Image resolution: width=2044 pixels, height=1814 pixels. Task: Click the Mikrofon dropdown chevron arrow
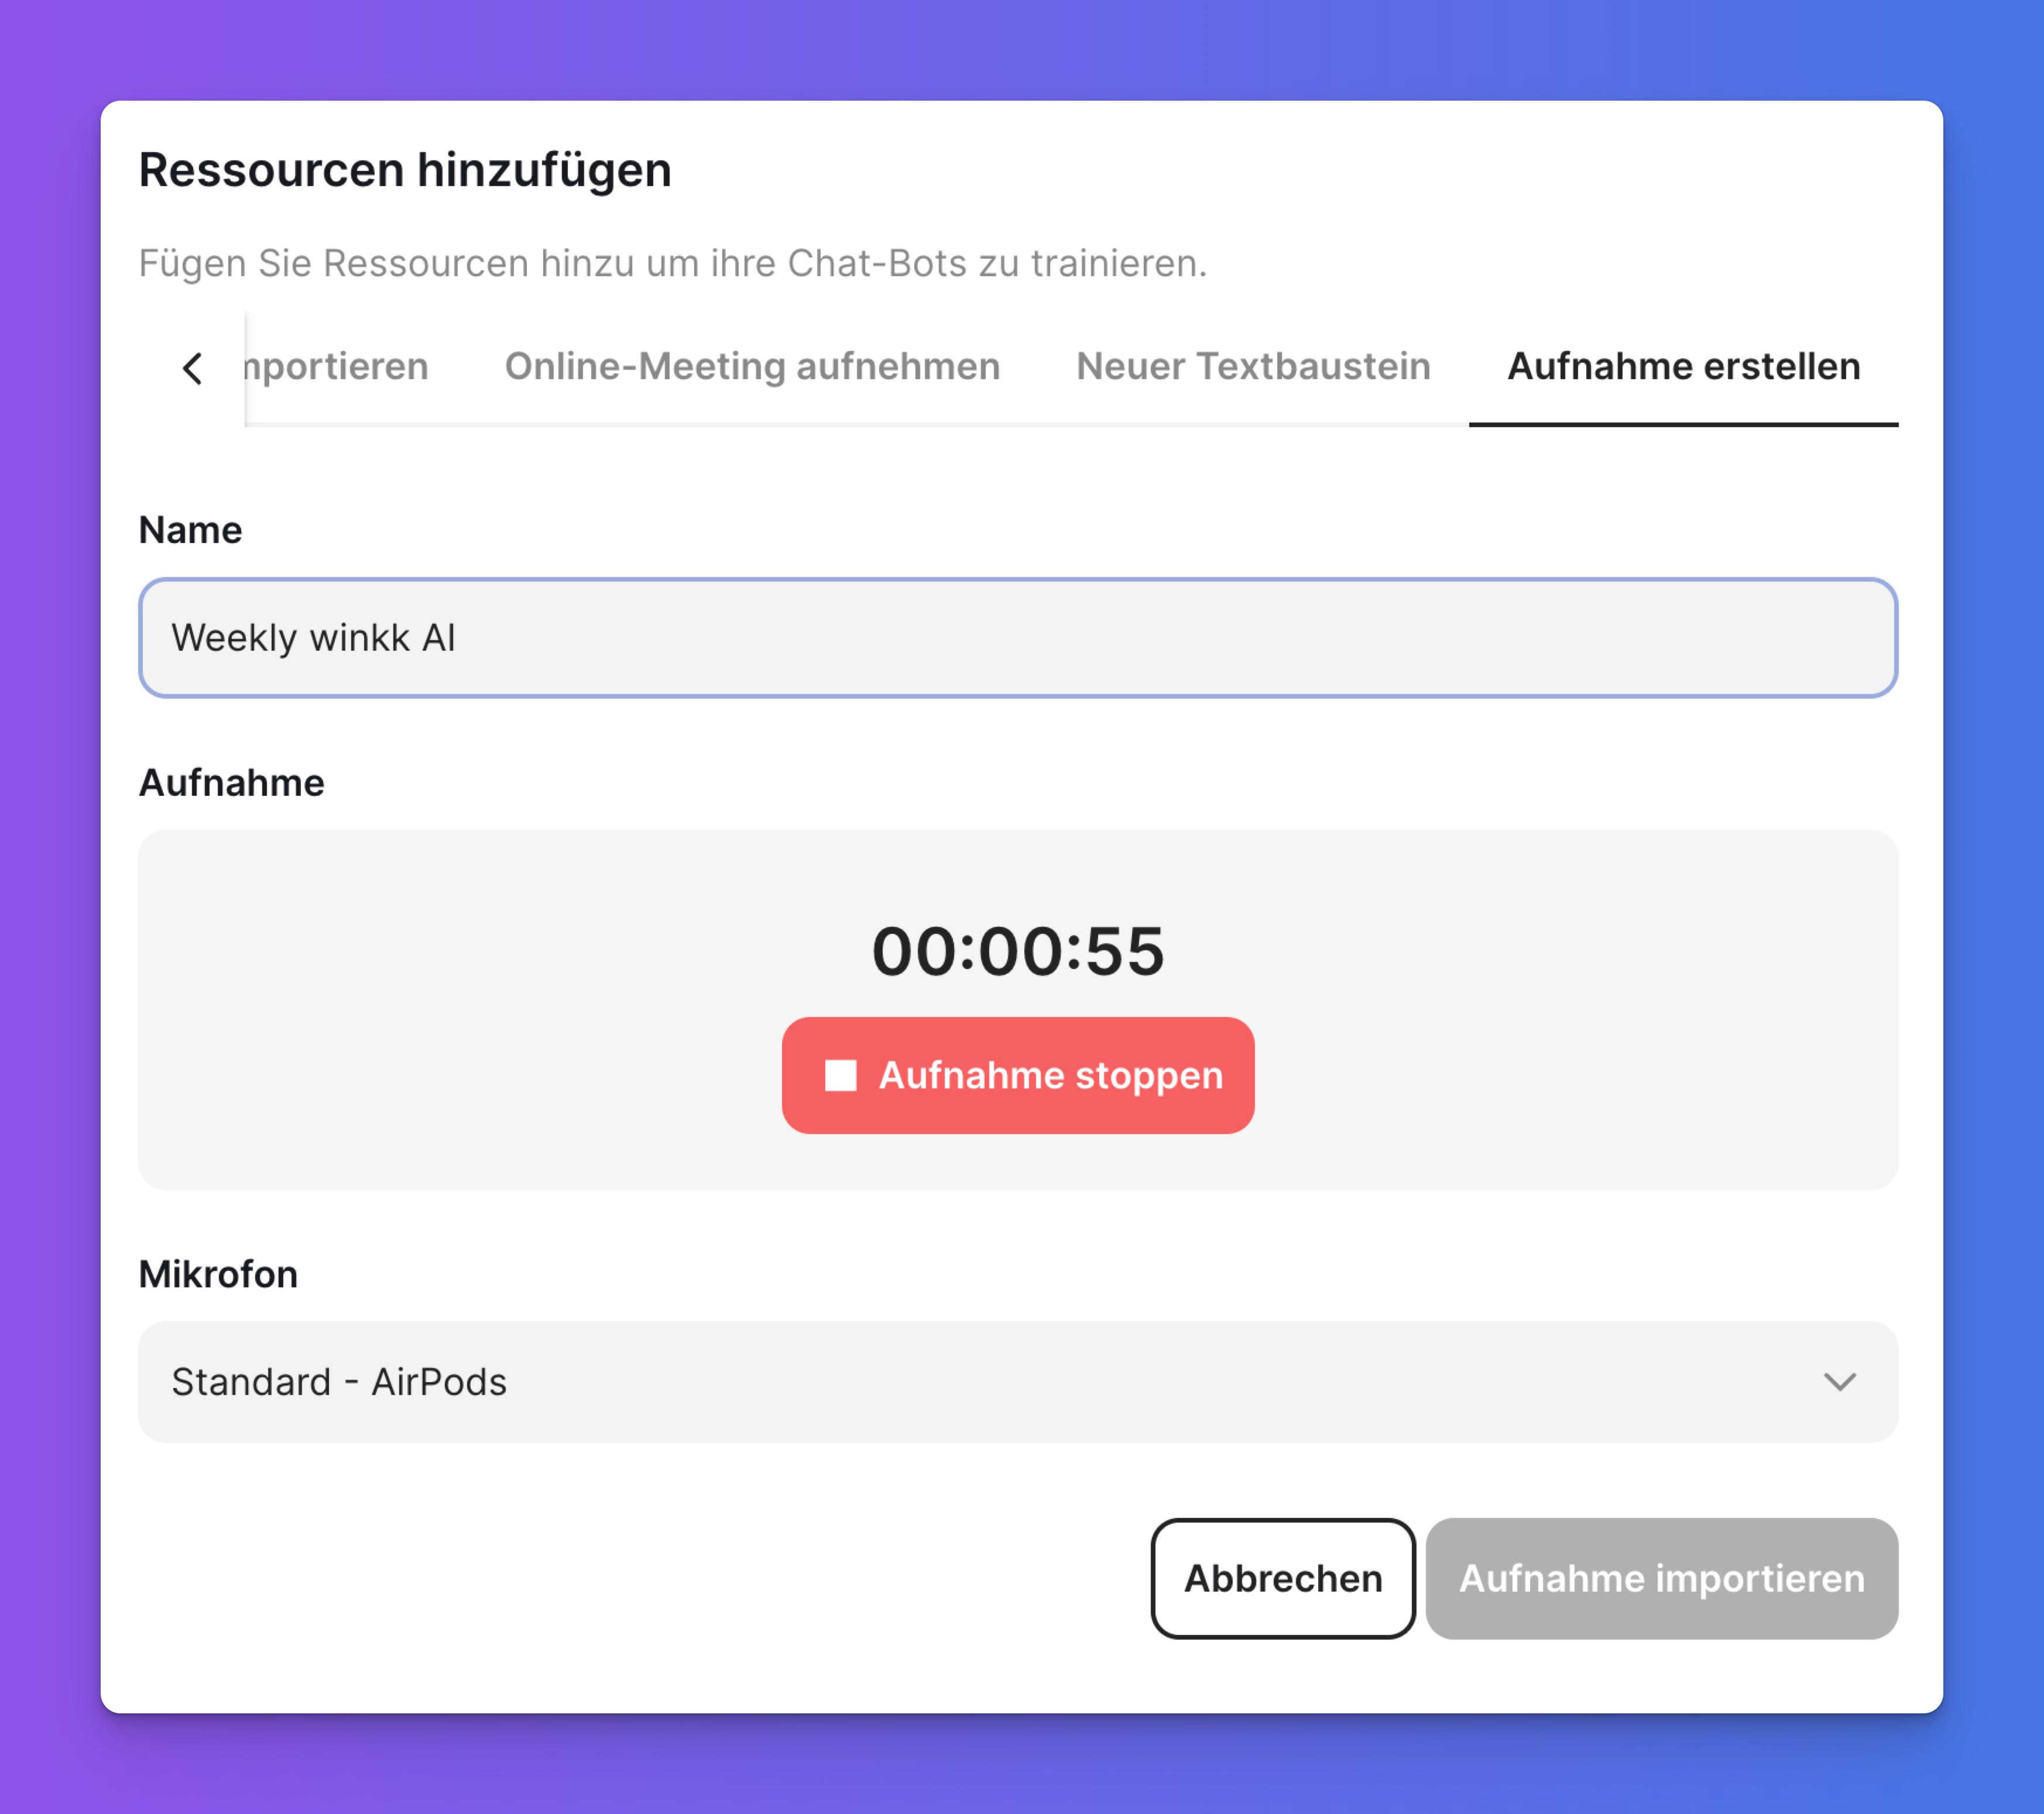click(1839, 1381)
